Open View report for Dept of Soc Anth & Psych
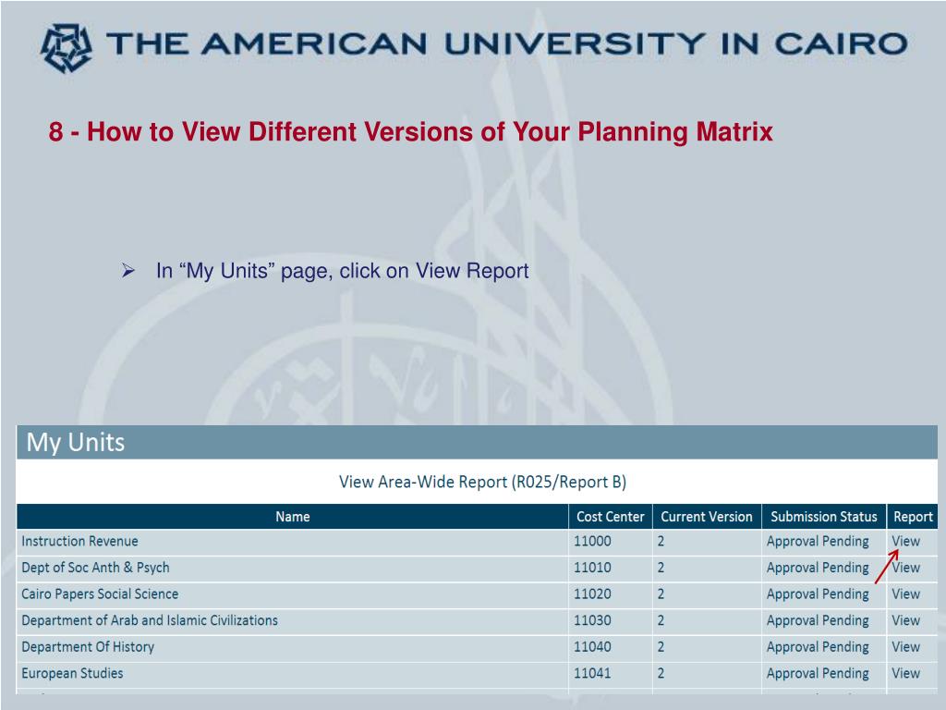This screenshot has width=946, height=710. coord(905,568)
